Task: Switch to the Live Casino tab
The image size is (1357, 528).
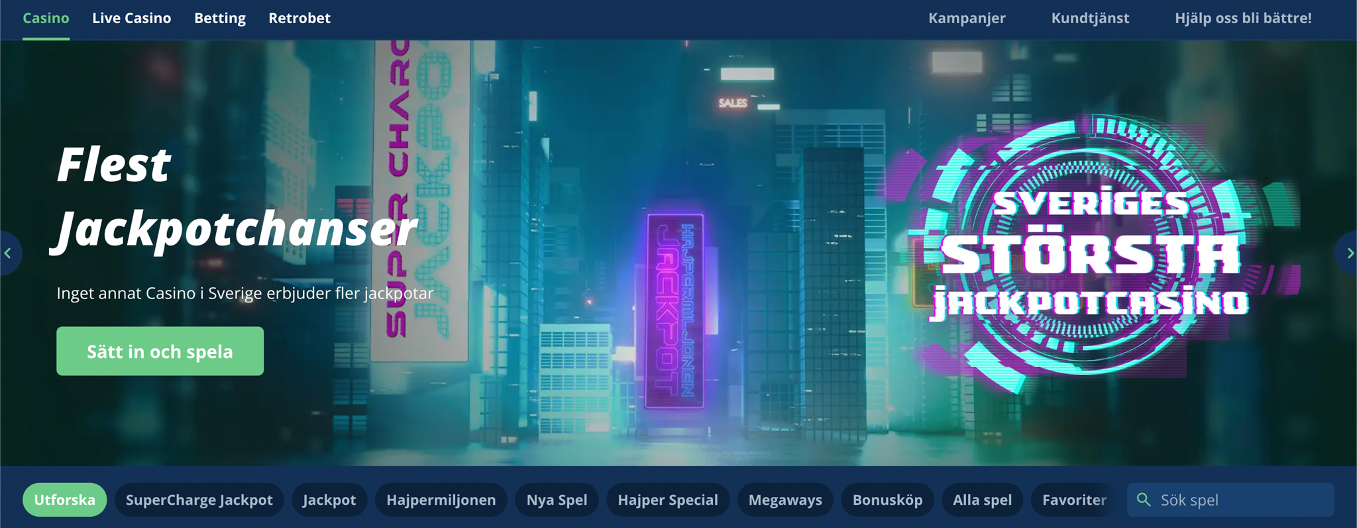Action: tap(131, 19)
